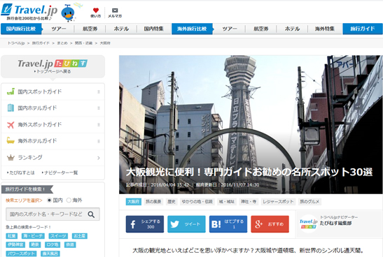Open the 国内特集 nav tab

click(x=153, y=29)
